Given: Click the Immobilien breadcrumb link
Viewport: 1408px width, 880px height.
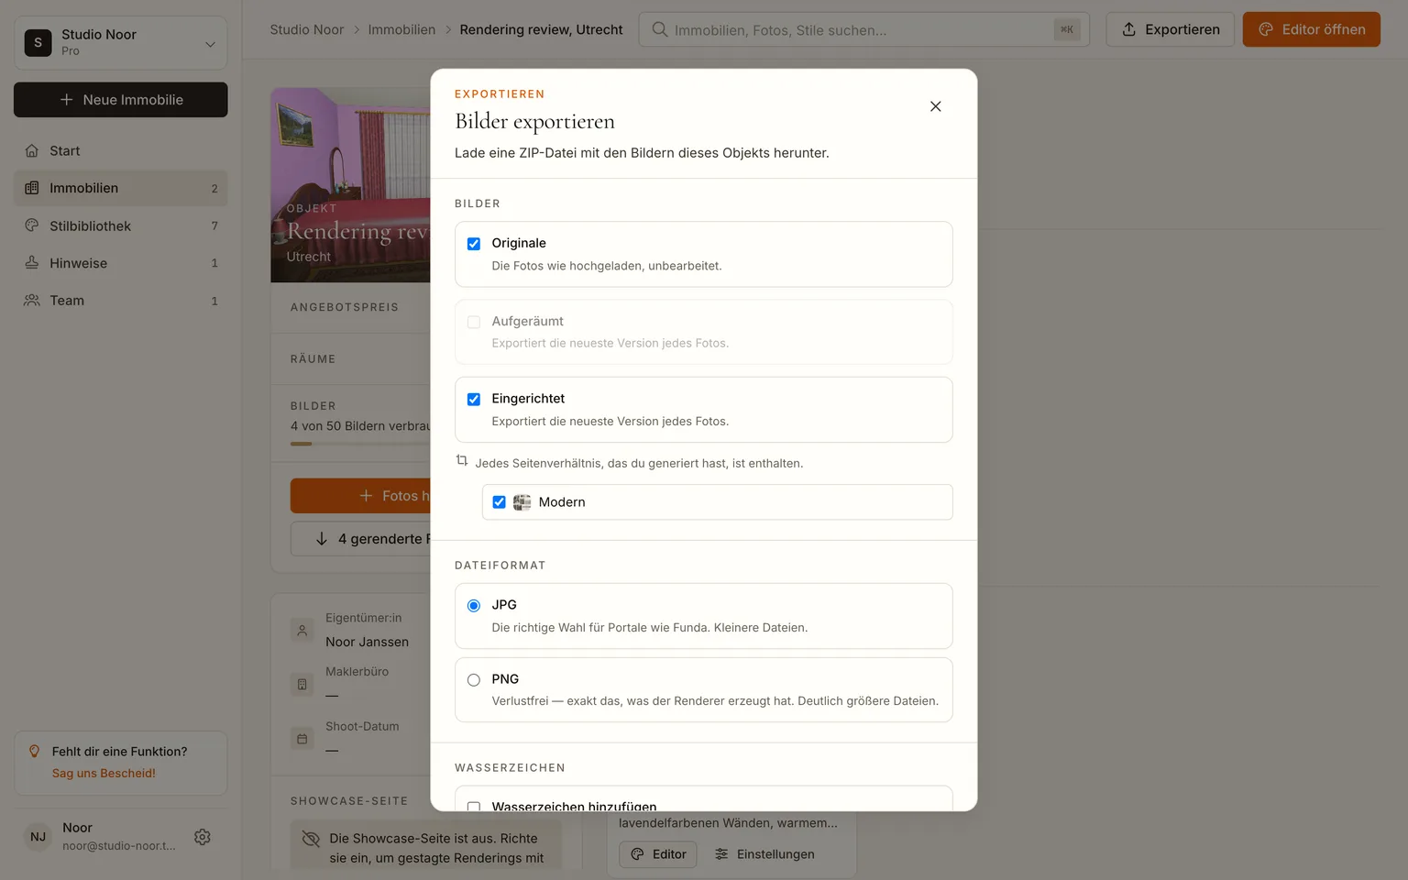Looking at the screenshot, I should 401,29.
